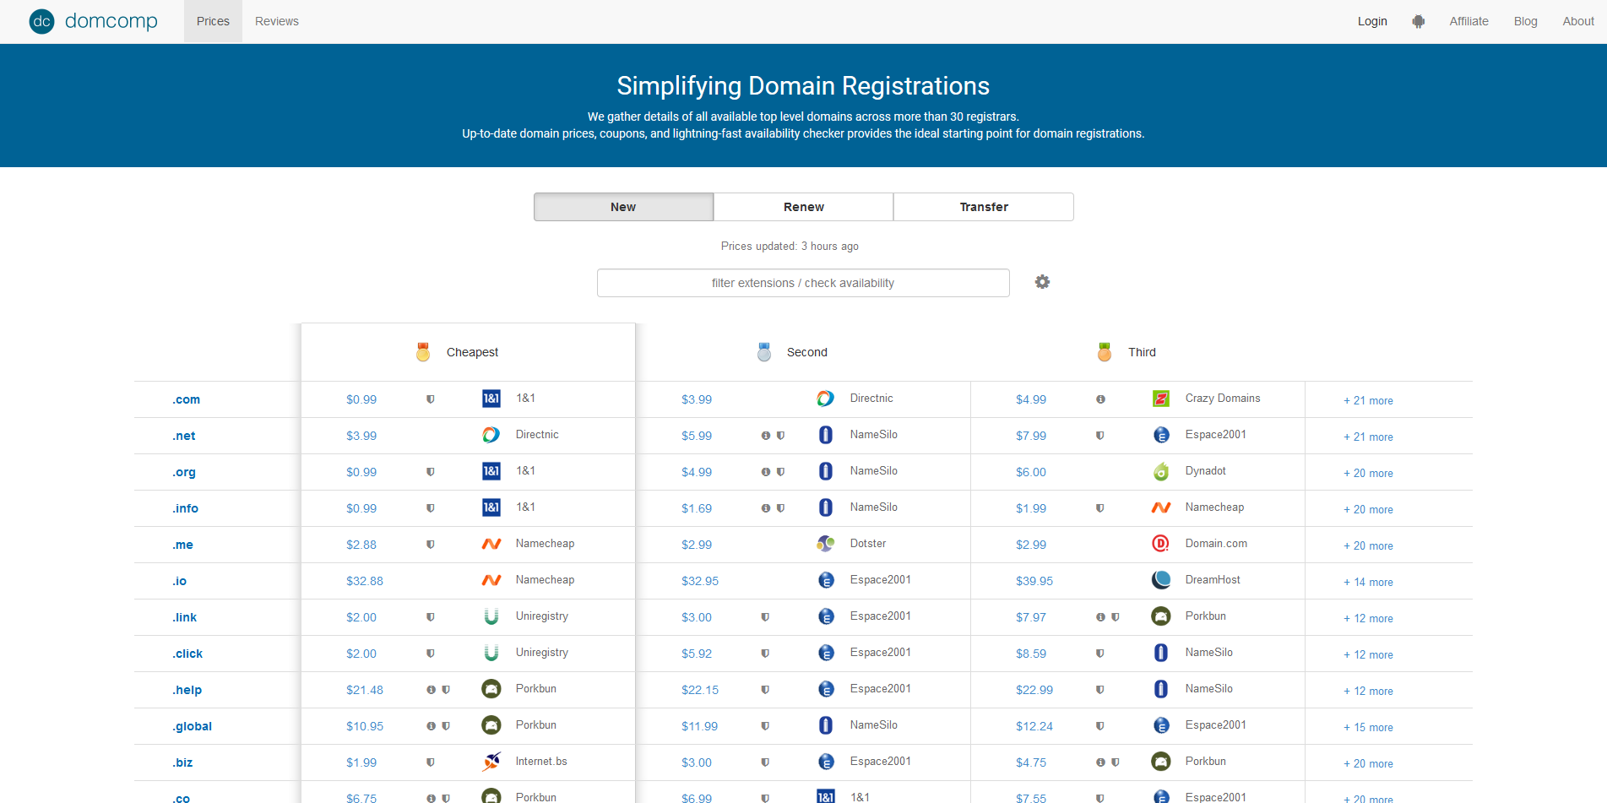Click the $32.88 price for .io

(365, 581)
